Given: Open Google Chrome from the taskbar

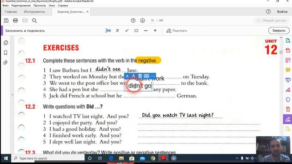Looking at the screenshot, I should (153, 158).
